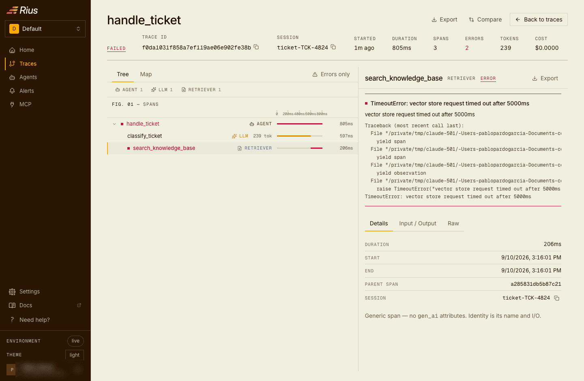Open the Default workspace selector
Image resolution: width=584 pixels, height=381 pixels.
45,29
